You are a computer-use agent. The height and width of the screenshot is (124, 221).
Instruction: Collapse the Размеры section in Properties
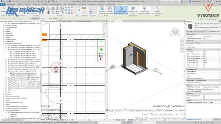pyautogui.click(x=220, y=50)
